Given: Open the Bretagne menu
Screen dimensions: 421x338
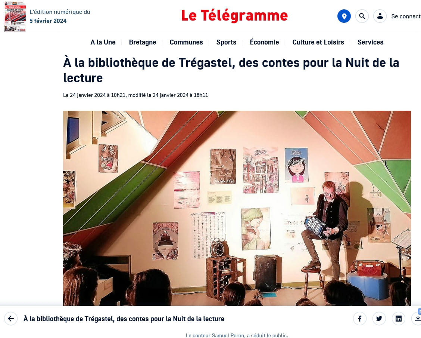Looking at the screenshot, I should click(143, 42).
